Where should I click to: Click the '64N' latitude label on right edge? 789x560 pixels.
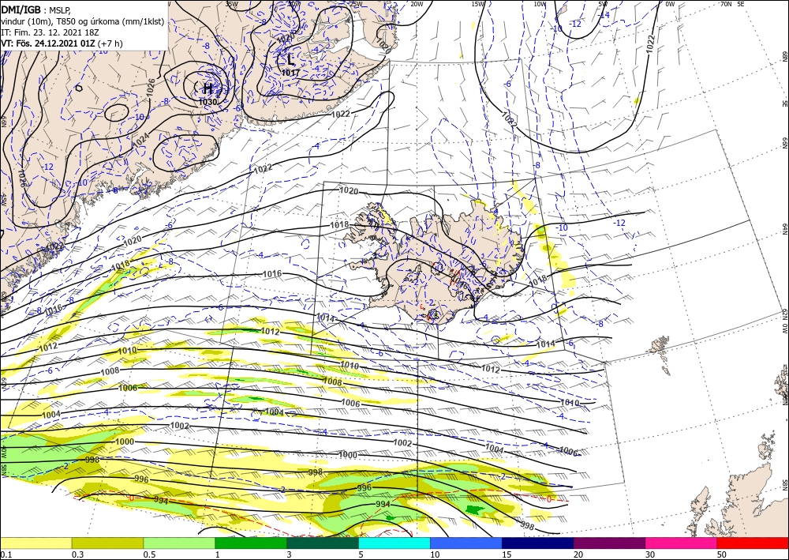tap(784, 229)
